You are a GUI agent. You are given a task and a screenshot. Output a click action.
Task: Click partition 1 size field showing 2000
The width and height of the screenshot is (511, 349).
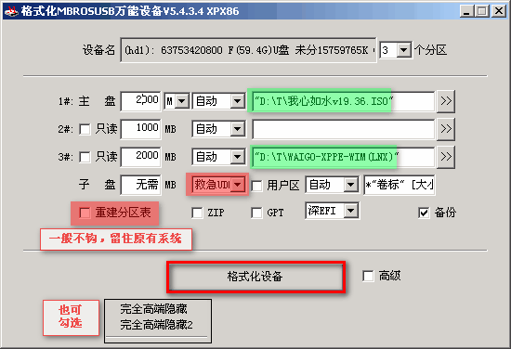(140, 101)
